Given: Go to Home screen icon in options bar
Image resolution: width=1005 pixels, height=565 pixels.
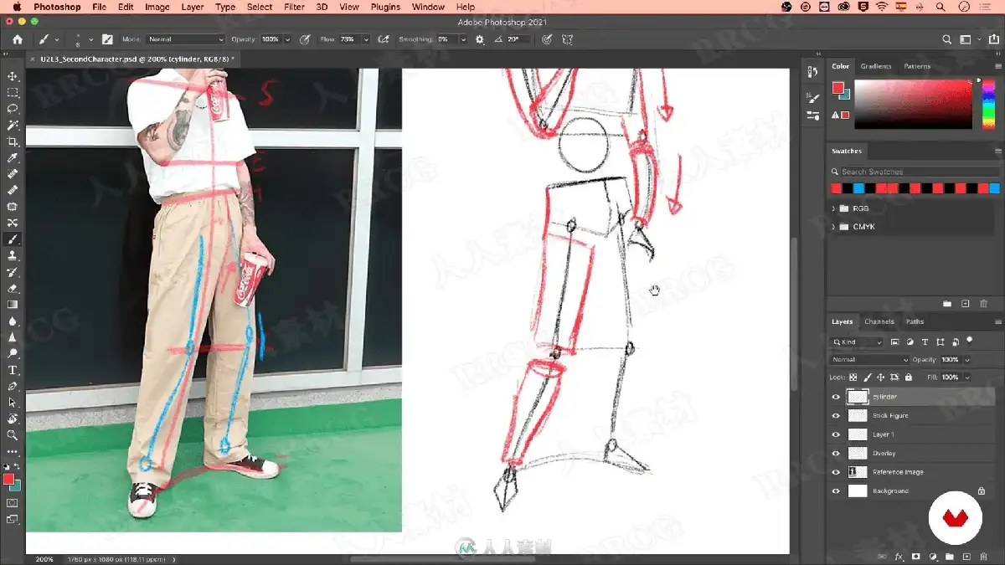Looking at the screenshot, I should (x=18, y=39).
